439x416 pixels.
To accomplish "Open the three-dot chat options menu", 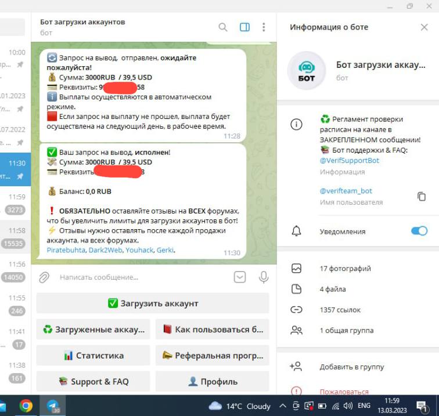I will point(264,27).
